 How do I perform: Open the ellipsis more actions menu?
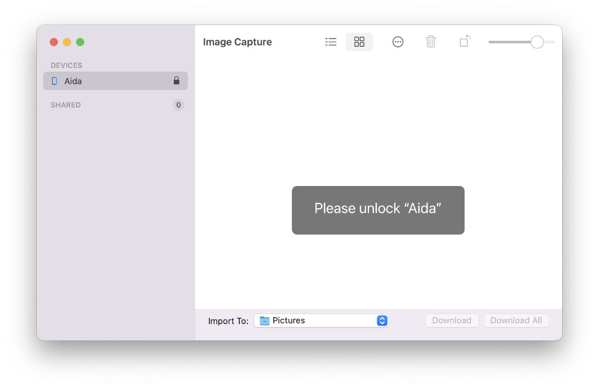pyautogui.click(x=398, y=42)
